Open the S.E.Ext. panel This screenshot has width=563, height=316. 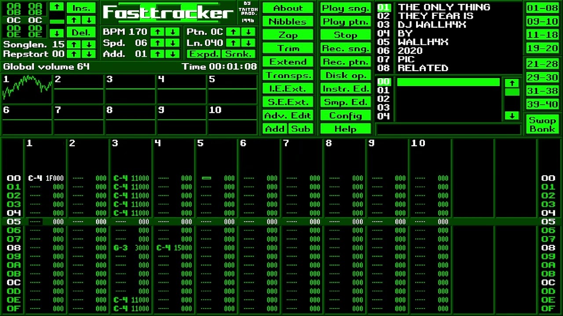[x=288, y=102]
